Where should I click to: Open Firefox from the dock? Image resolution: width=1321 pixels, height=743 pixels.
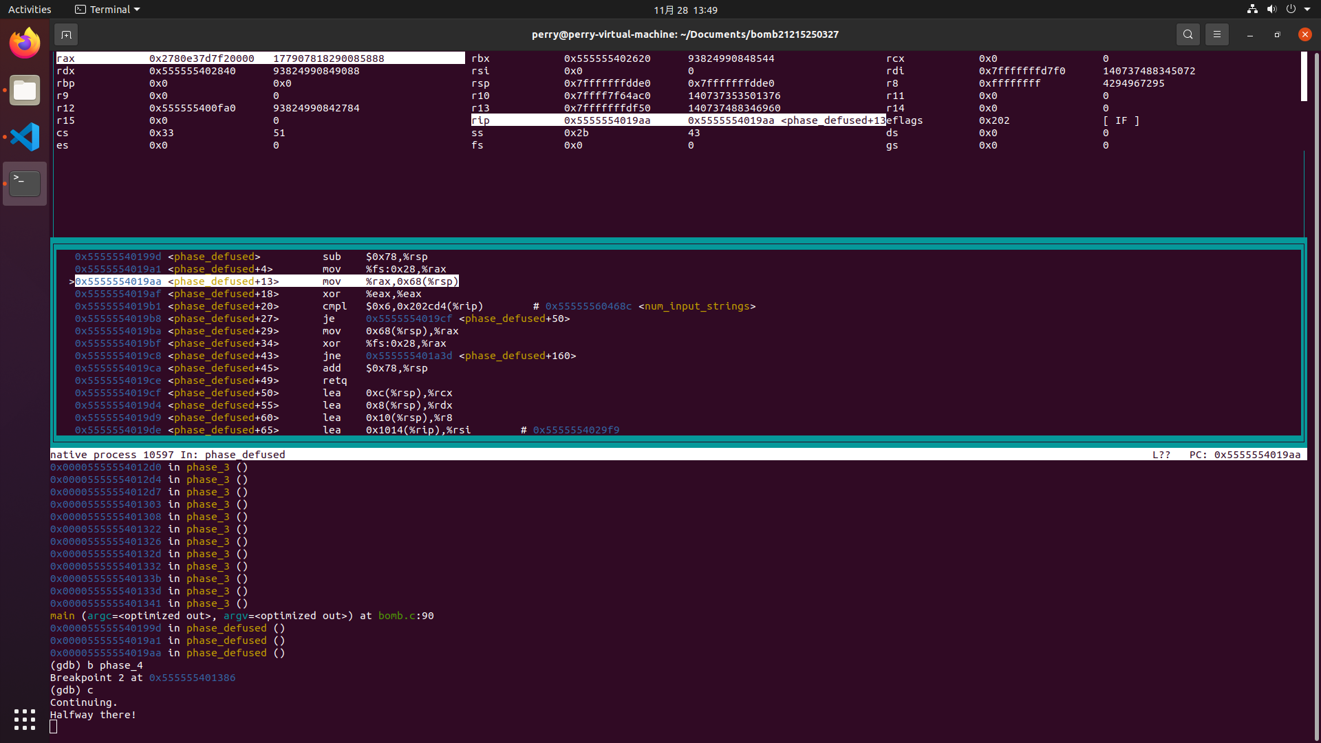pos(25,43)
